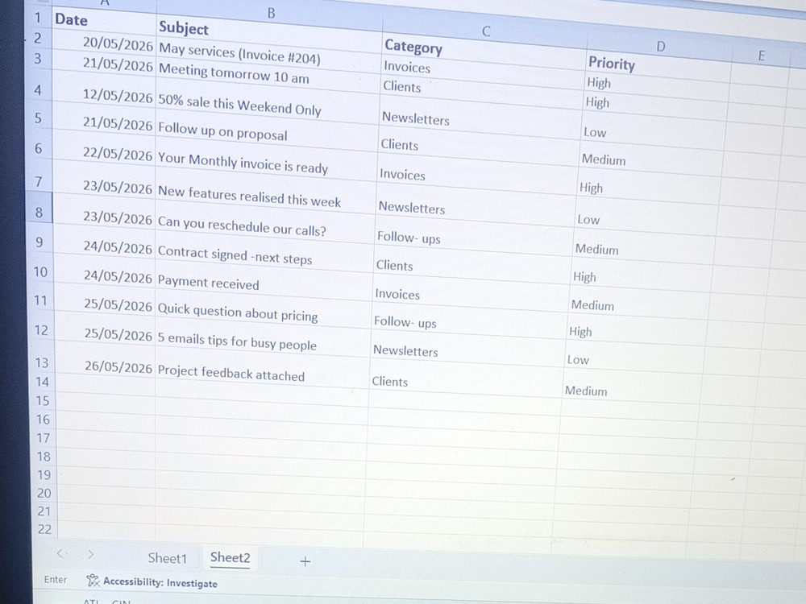
Task: Select row 1 header
Action: pyautogui.click(x=38, y=18)
